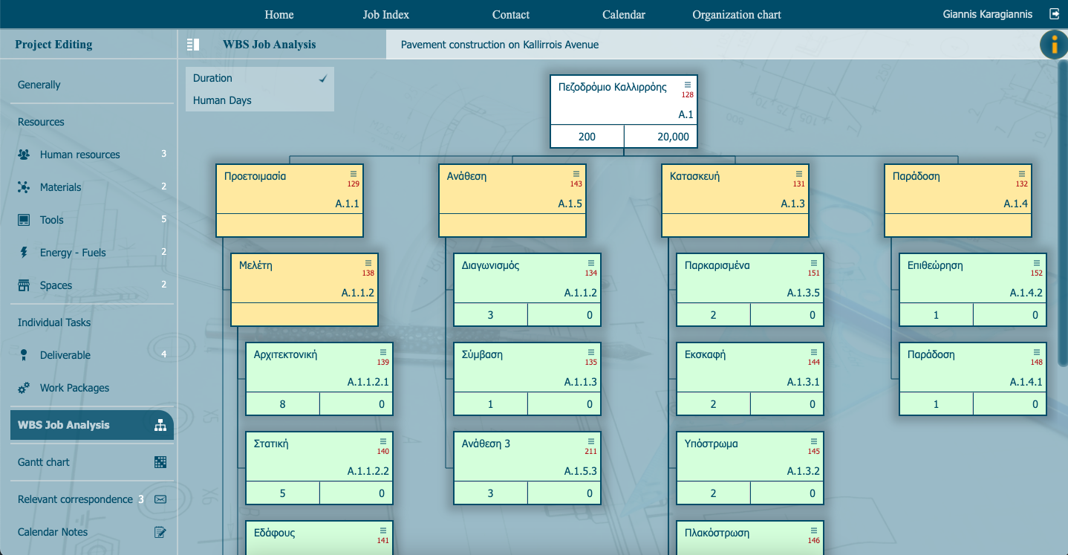
Task: Open the menu icon on Πλακόστρωση node
Action: (x=814, y=530)
